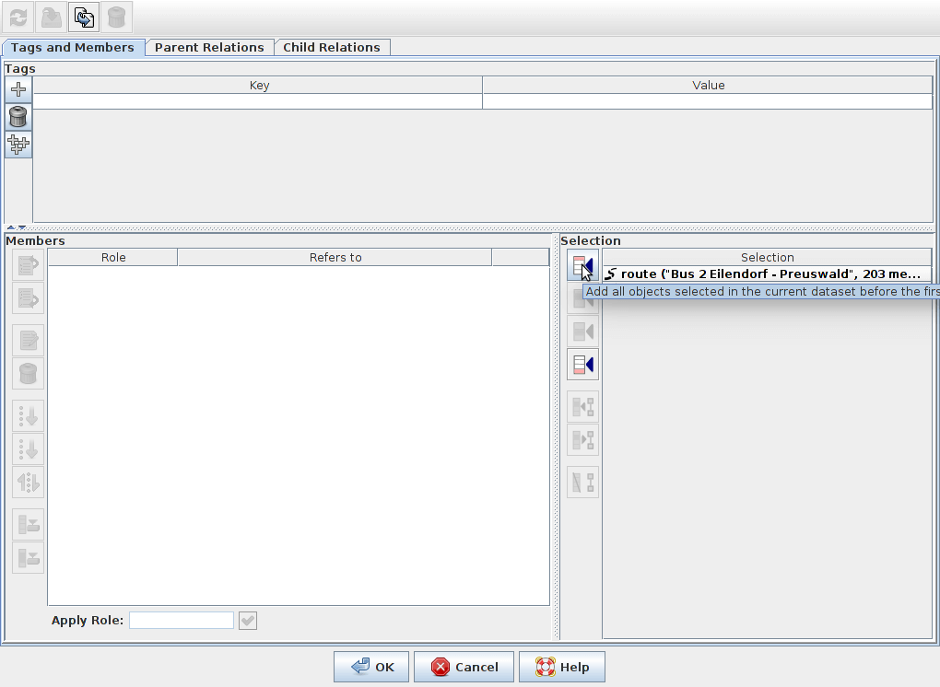Confirm the dialog with OK
Screen dimensions: 940x687
pyautogui.click(x=371, y=667)
